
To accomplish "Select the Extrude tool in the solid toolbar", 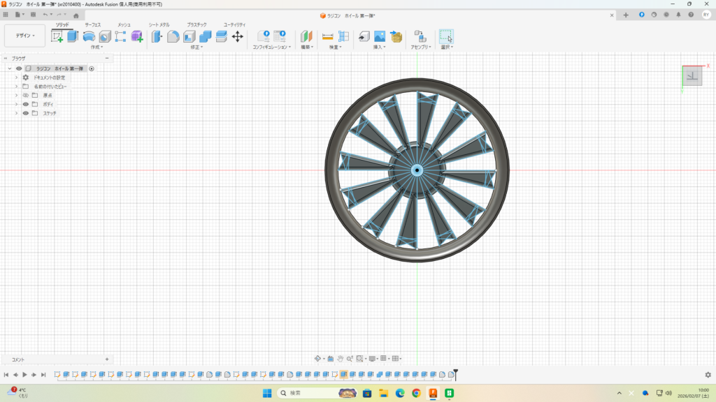I will 73,36.
